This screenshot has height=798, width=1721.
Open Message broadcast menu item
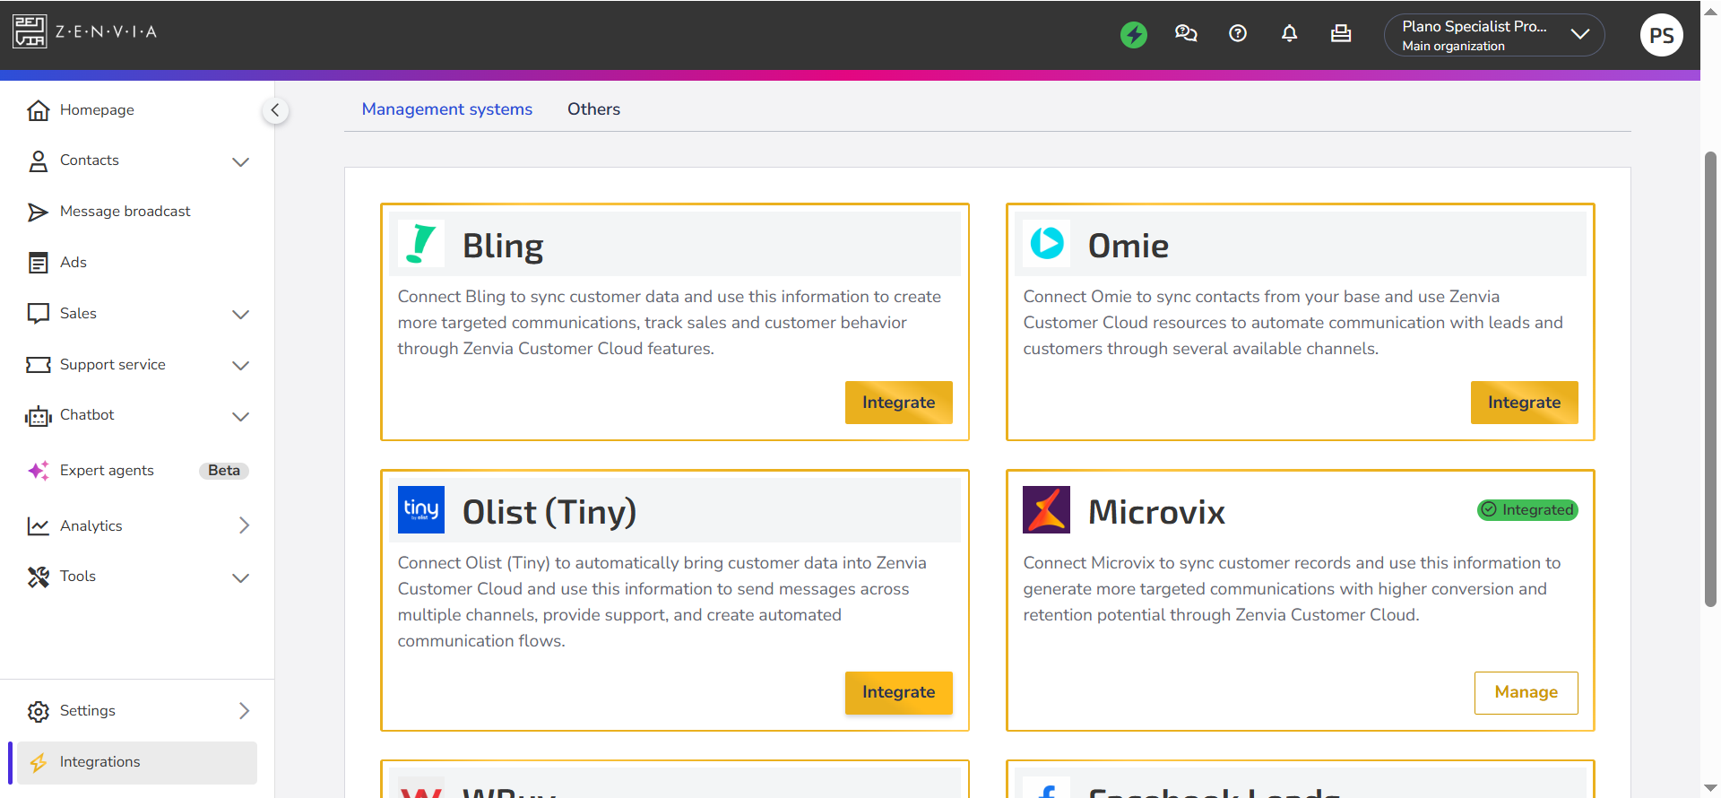click(125, 212)
